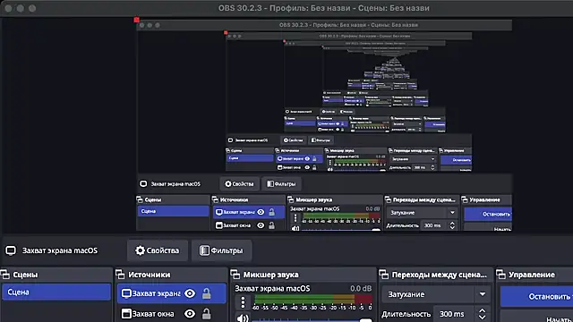The image size is (573, 322).
Task: Click the monitor icon in Захват экрана row
Action: [126, 293]
